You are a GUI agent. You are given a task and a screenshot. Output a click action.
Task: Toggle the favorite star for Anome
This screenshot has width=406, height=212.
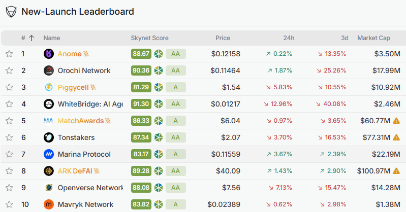(x=9, y=54)
